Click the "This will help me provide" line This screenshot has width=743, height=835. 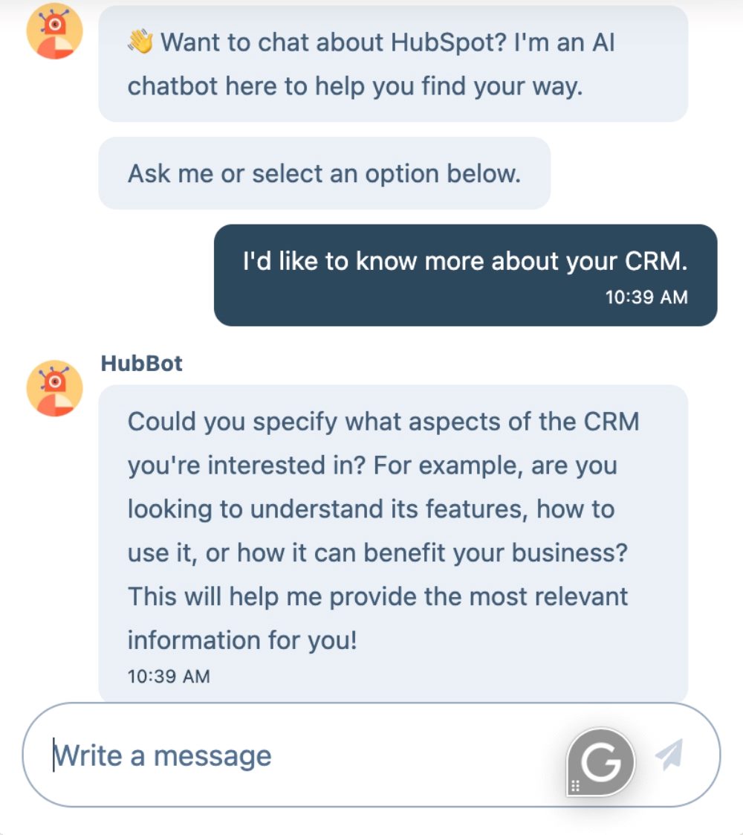[x=378, y=596]
